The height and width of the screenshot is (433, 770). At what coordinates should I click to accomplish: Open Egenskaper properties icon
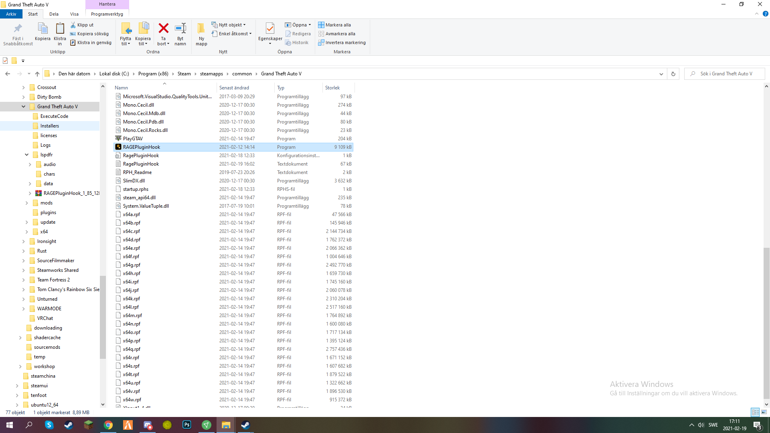tap(270, 29)
